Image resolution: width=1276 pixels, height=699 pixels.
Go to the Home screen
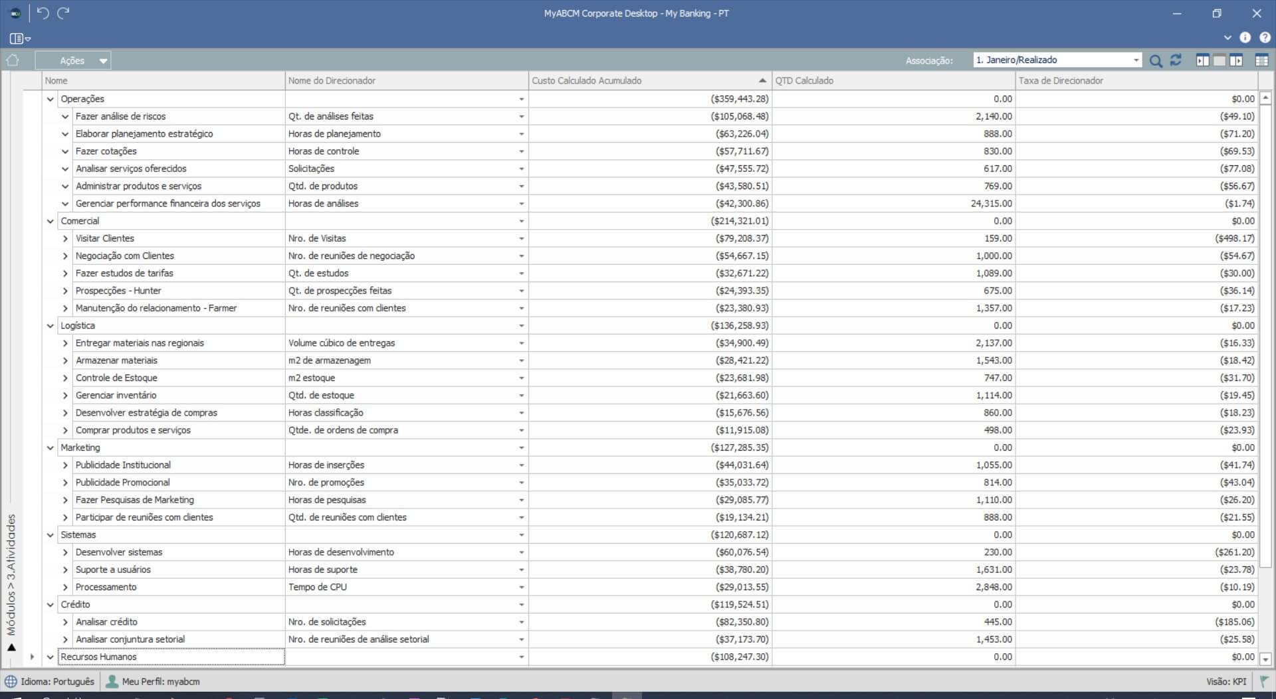tap(13, 60)
